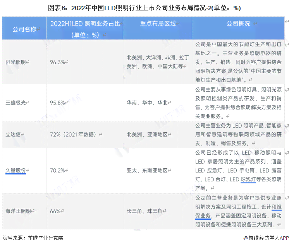
Task: Click the region cell 长三角、珠三角
Action: [144, 211]
